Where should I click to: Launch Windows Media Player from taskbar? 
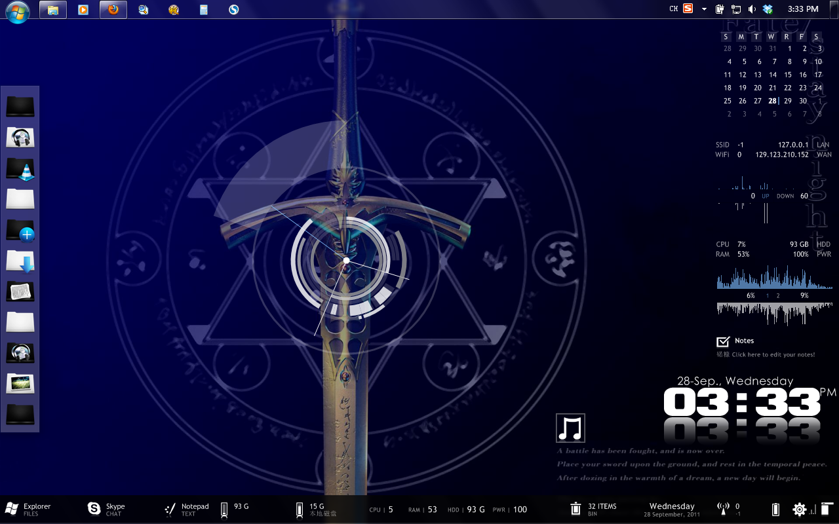click(x=83, y=10)
